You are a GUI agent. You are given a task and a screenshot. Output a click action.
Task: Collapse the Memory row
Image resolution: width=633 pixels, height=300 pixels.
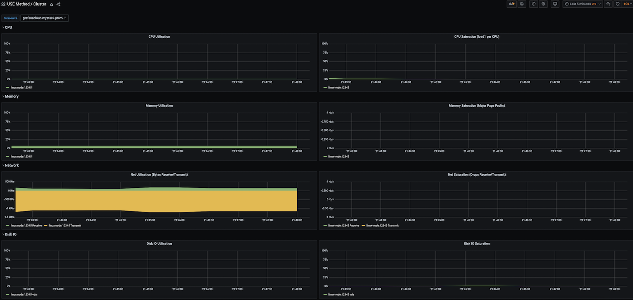11,96
